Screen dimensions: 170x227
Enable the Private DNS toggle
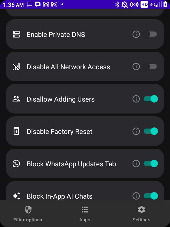(150, 34)
